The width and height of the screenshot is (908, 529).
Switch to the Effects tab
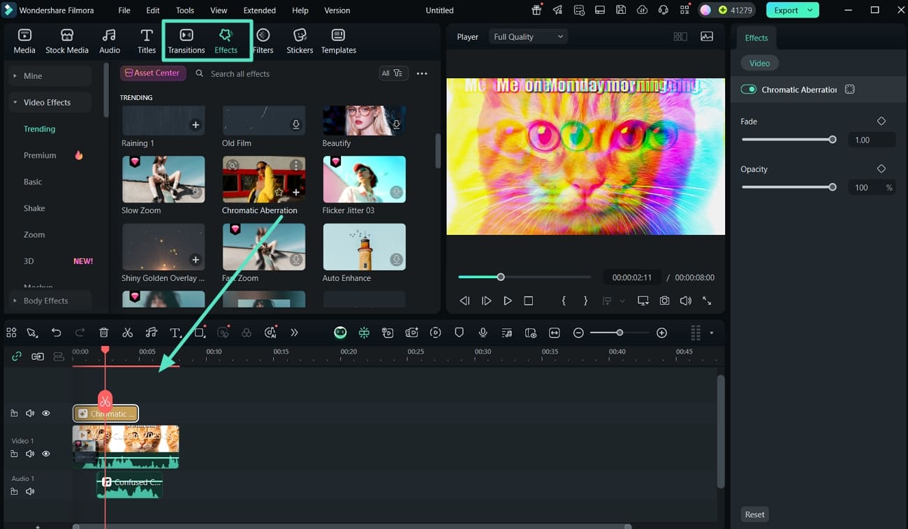(x=226, y=41)
